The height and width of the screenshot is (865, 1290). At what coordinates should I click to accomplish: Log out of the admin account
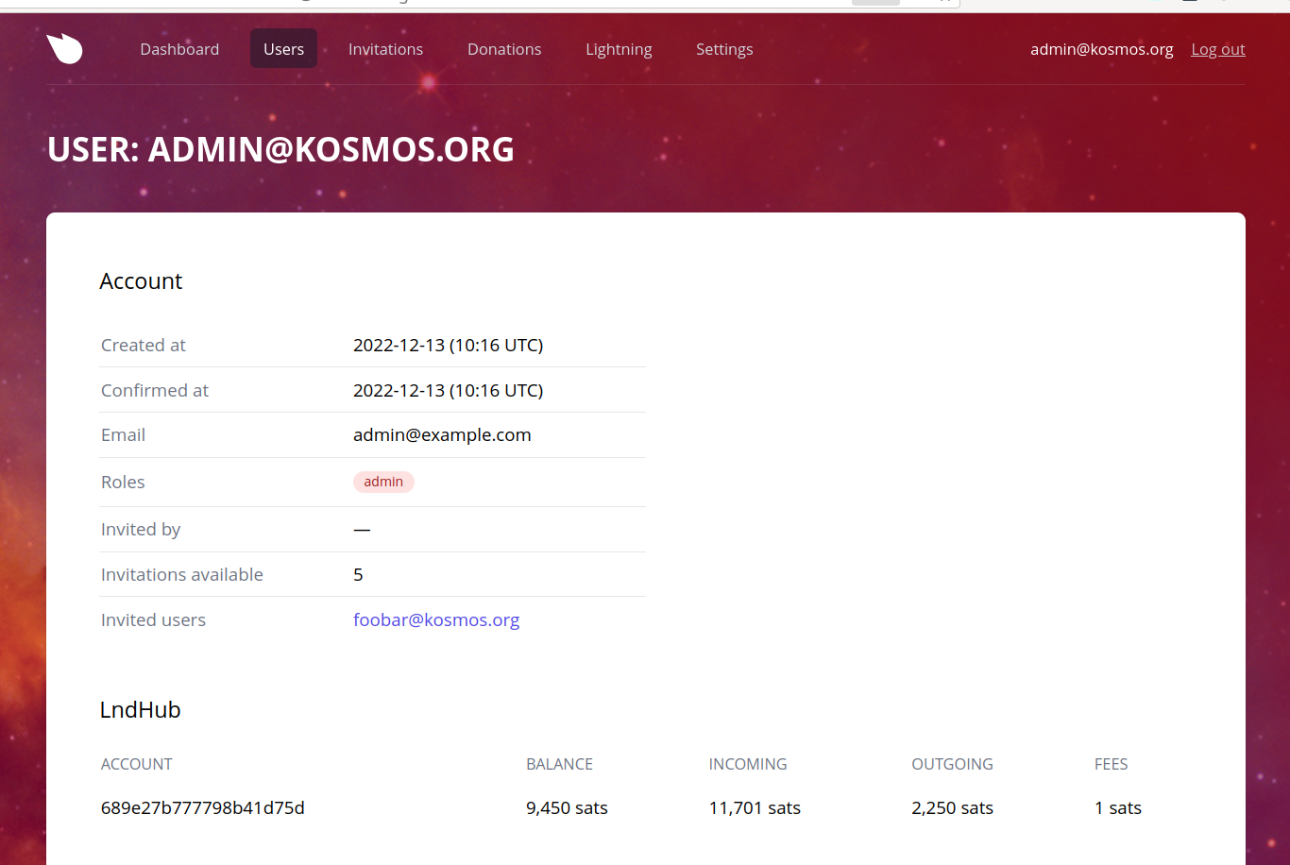click(x=1217, y=49)
